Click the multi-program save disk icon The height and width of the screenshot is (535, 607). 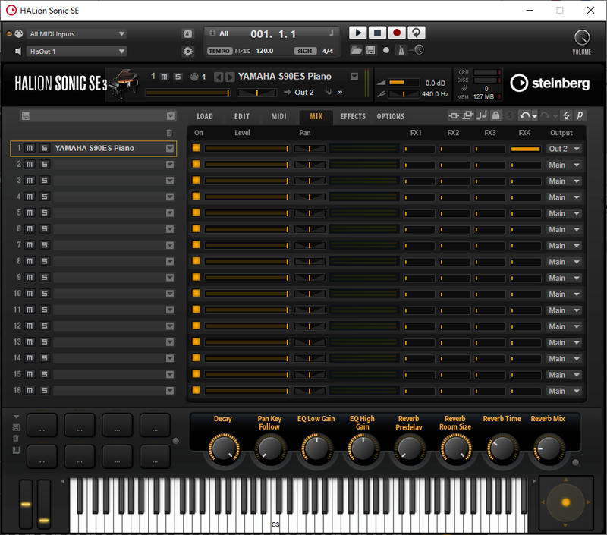pos(27,116)
